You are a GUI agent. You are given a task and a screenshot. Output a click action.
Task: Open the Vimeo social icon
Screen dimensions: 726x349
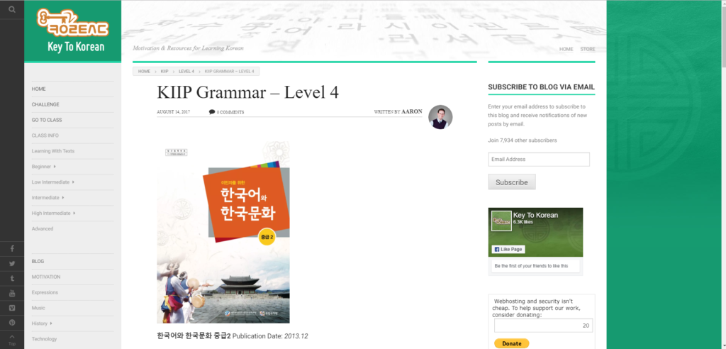[12, 308]
